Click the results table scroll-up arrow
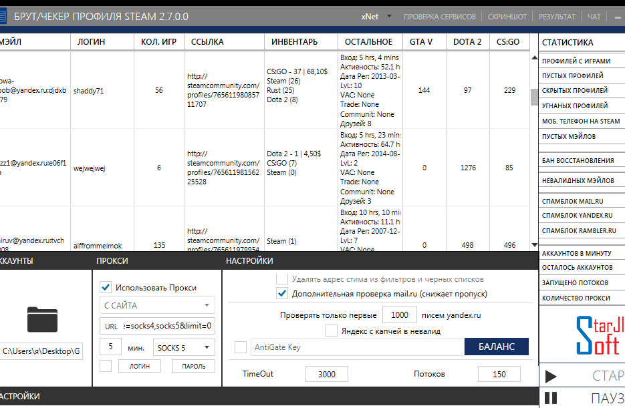Image resolution: width=625 pixels, height=408 pixels. [535, 58]
